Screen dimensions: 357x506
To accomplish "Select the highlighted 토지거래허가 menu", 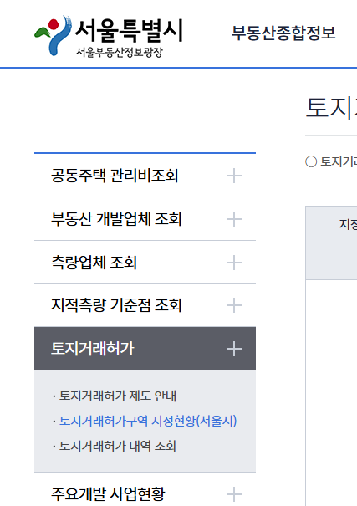I will point(145,348).
